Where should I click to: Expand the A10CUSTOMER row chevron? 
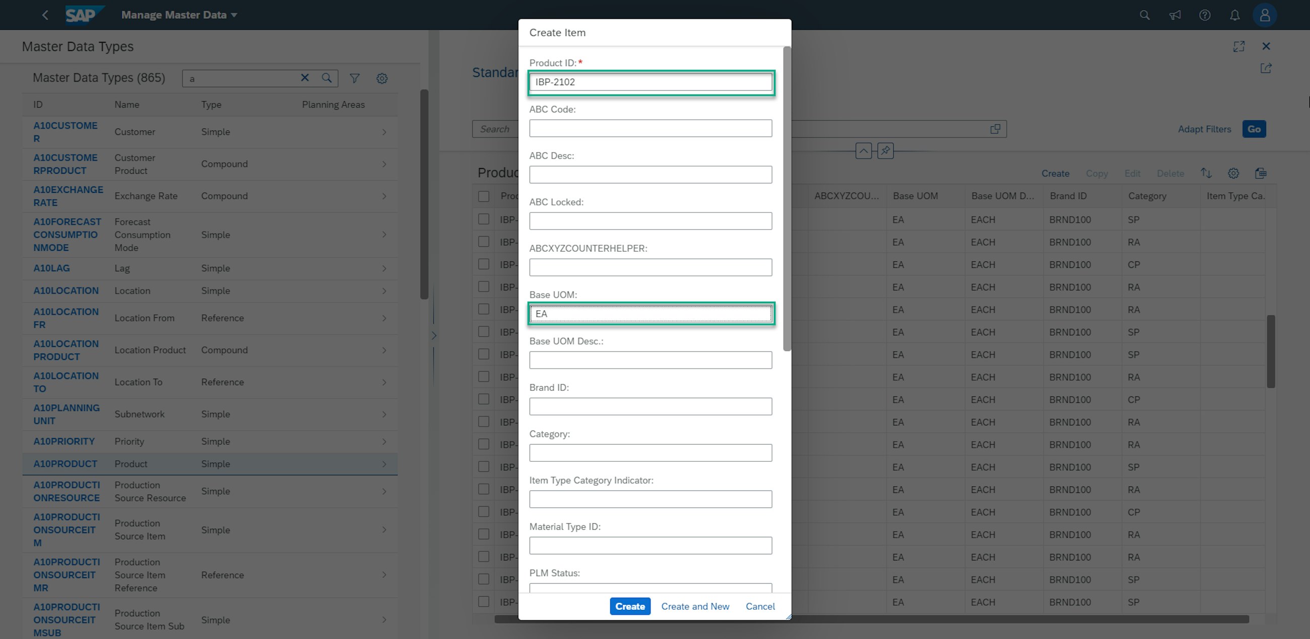(384, 131)
